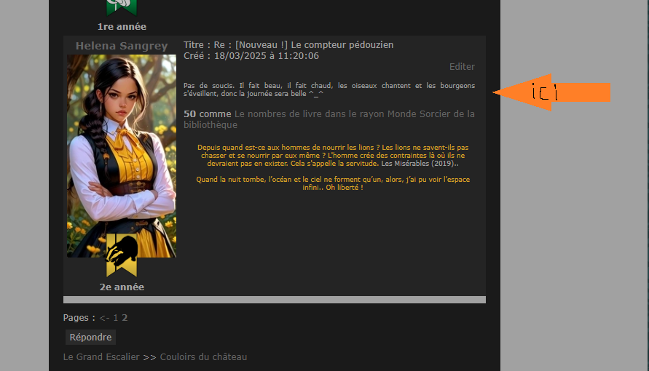The width and height of the screenshot is (649, 371).
Task: Open the Couloirs du château breadcrumb link
Action: click(x=204, y=357)
